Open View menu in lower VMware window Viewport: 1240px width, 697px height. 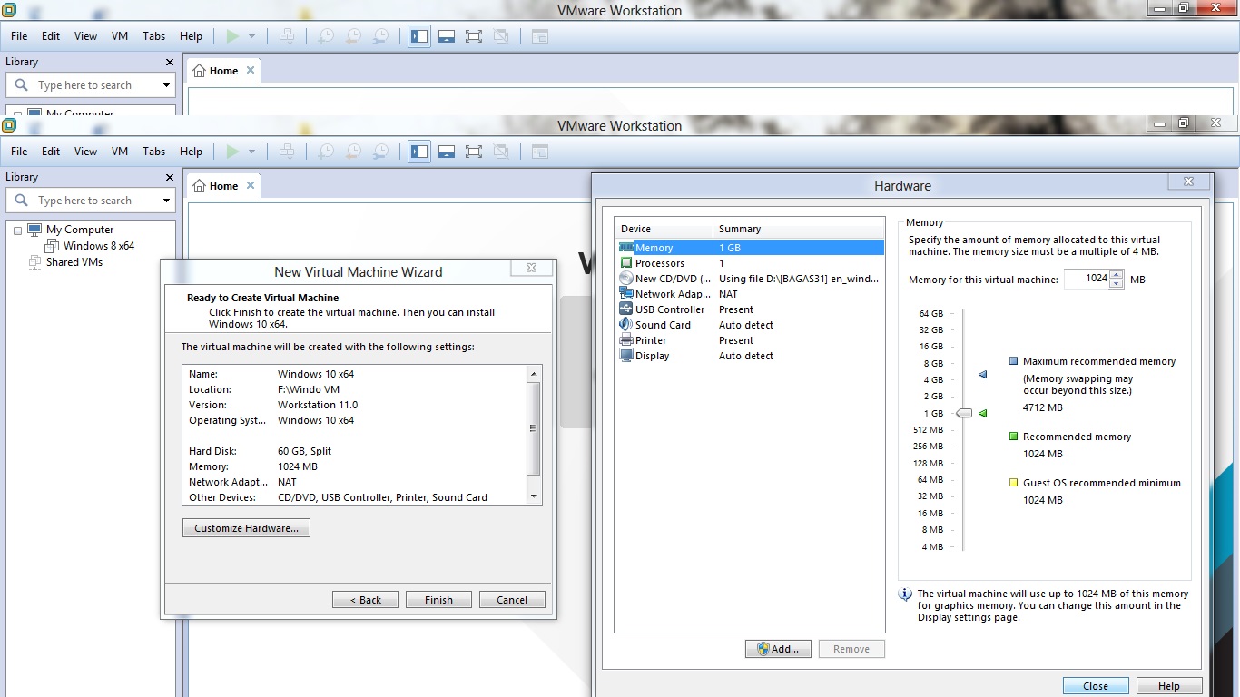85,152
